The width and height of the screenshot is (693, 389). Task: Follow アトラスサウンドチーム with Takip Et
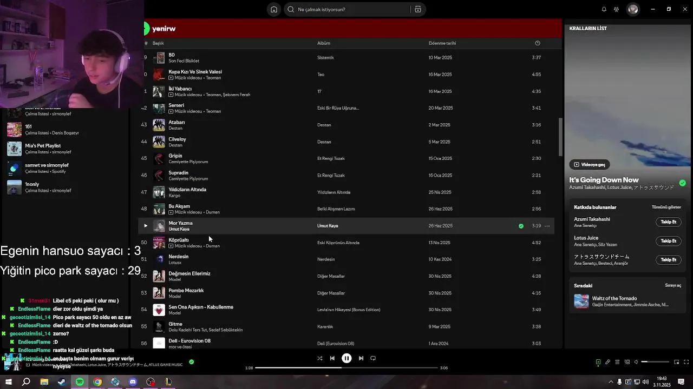click(669, 260)
